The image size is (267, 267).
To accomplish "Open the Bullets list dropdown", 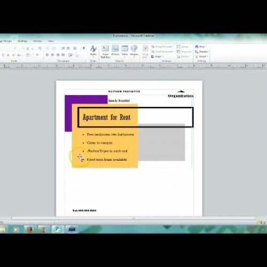I will (48, 49).
